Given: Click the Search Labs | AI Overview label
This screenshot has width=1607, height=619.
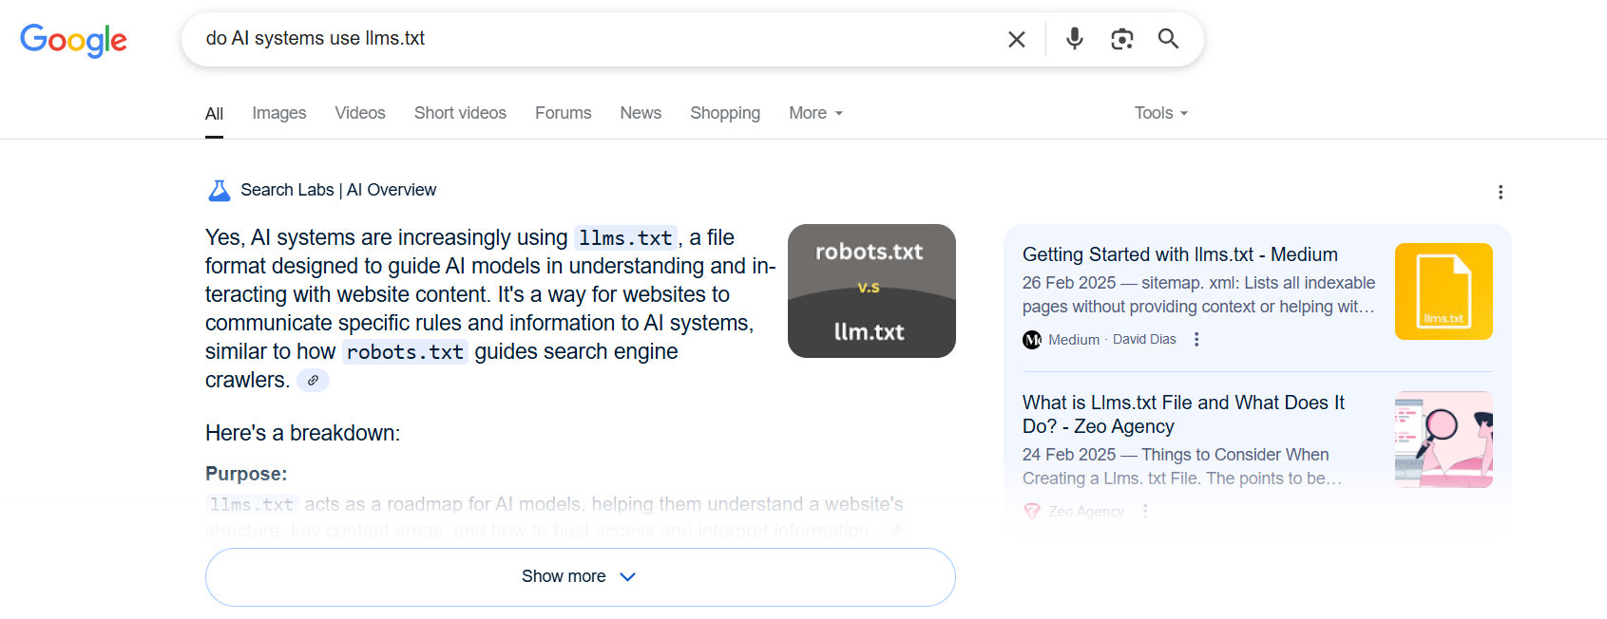Looking at the screenshot, I should tap(338, 190).
